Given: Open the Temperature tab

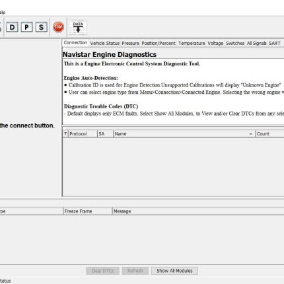Looking at the screenshot, I should [192, 43].
